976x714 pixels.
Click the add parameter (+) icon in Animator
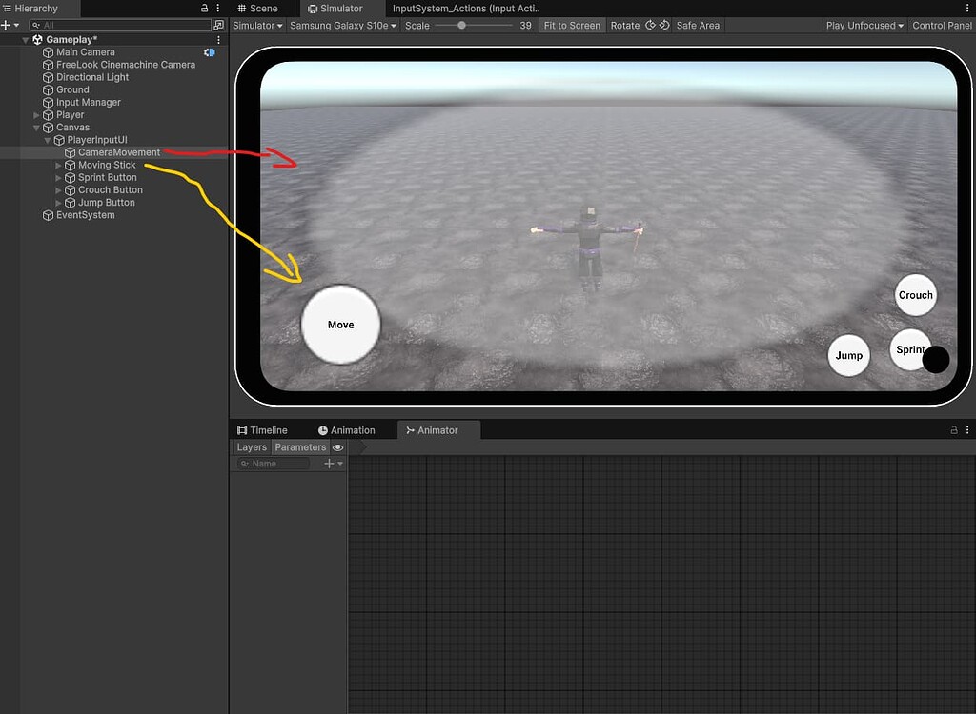point(328,464)
